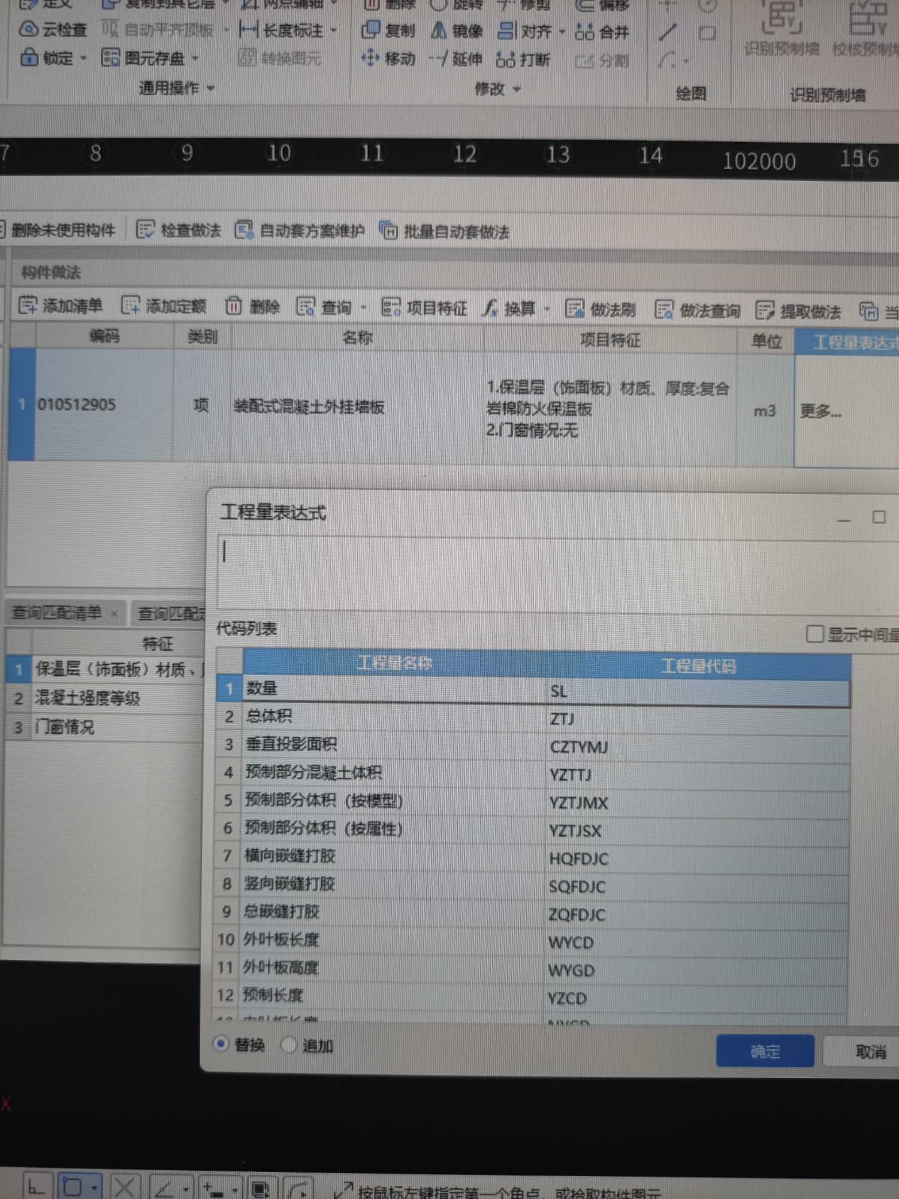Click 提取做法 toolbar item
The width and height of the screenshot is (899, 1199).
(x=798, y=311)
